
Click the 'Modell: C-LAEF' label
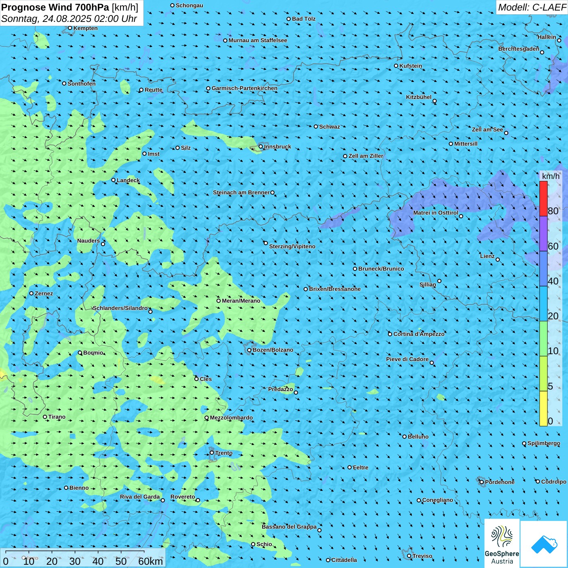(531, 7)
